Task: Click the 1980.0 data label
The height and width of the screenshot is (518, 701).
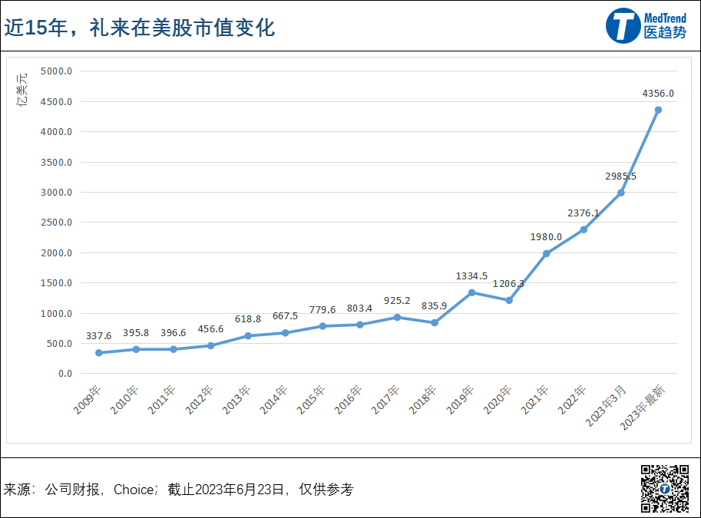Action: click(x=546, y=237)
